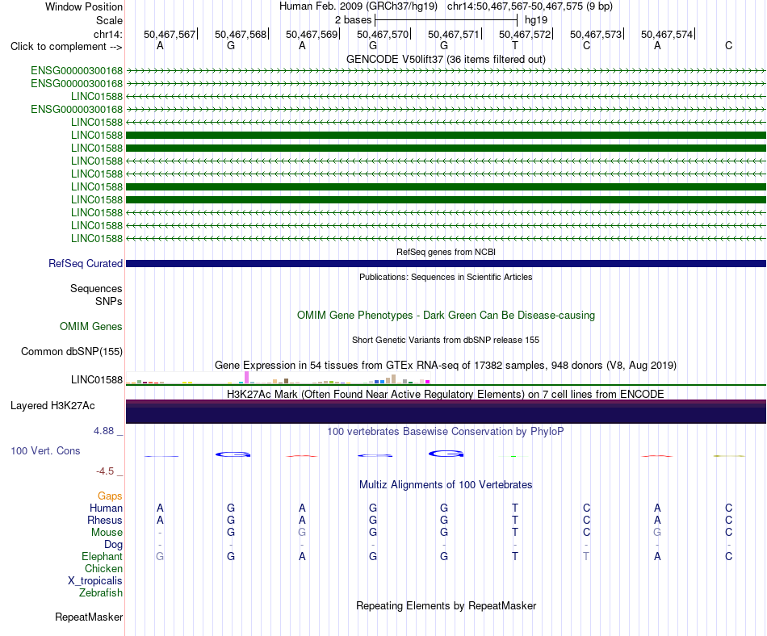Click Elephant row's light G under 50,467,567
The height and width of the screenshot is (636, 767).
pyautogui.click(x=160, y=556)
